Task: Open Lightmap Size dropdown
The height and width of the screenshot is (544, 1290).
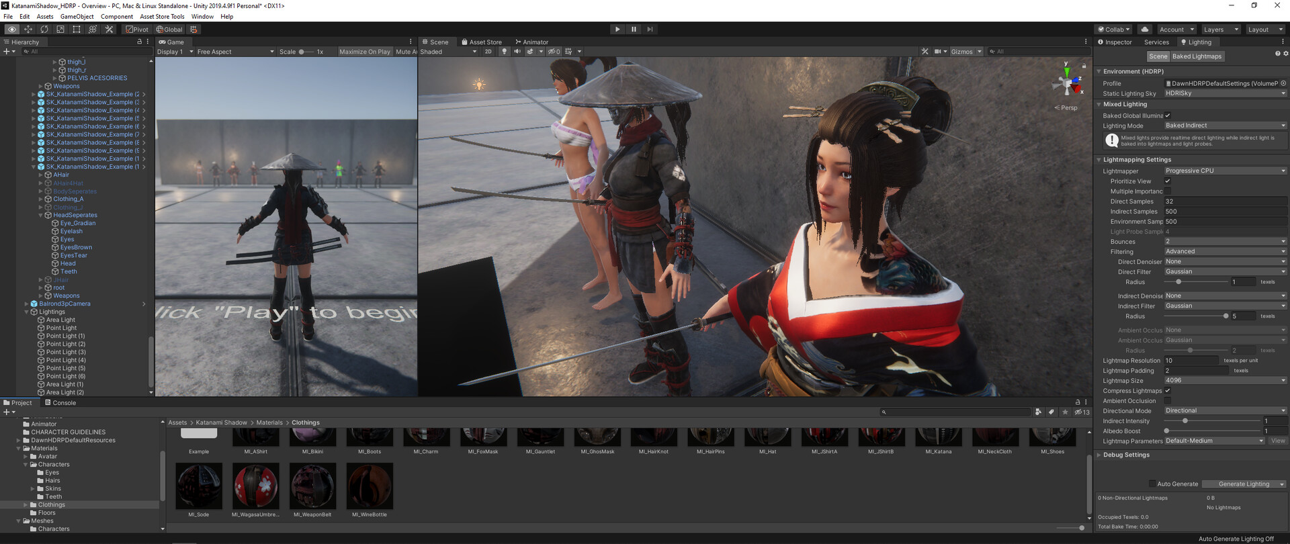Action: coord(1225,381)
